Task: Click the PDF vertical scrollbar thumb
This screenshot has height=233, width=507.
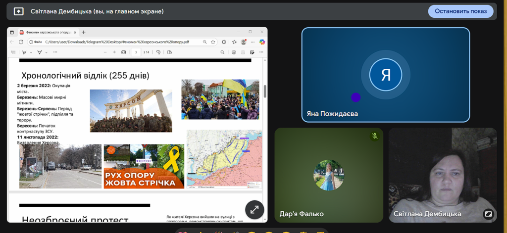Action: coord(265,92)
